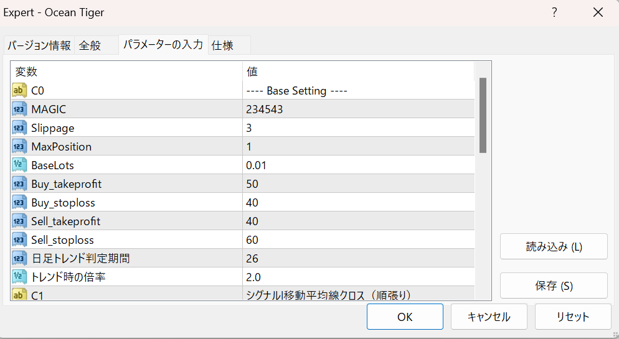619x339 pixels.
Task: Click the string icon next to C0
Action: point(19,91)
